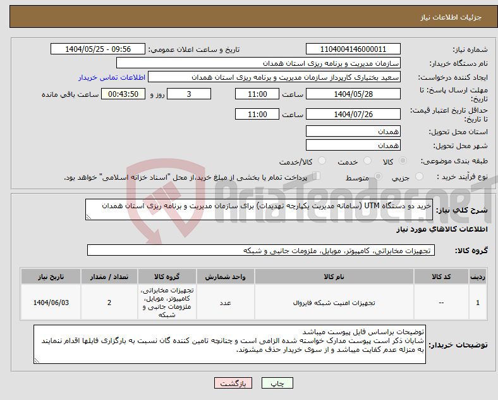Click the resize handle of description text area
This screenshot has width=498, height=400.
88,217
